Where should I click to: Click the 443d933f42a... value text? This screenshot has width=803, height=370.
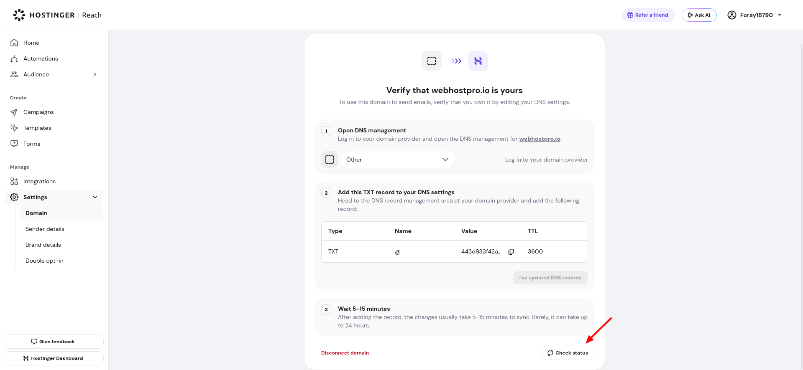(x=481, y=251)
